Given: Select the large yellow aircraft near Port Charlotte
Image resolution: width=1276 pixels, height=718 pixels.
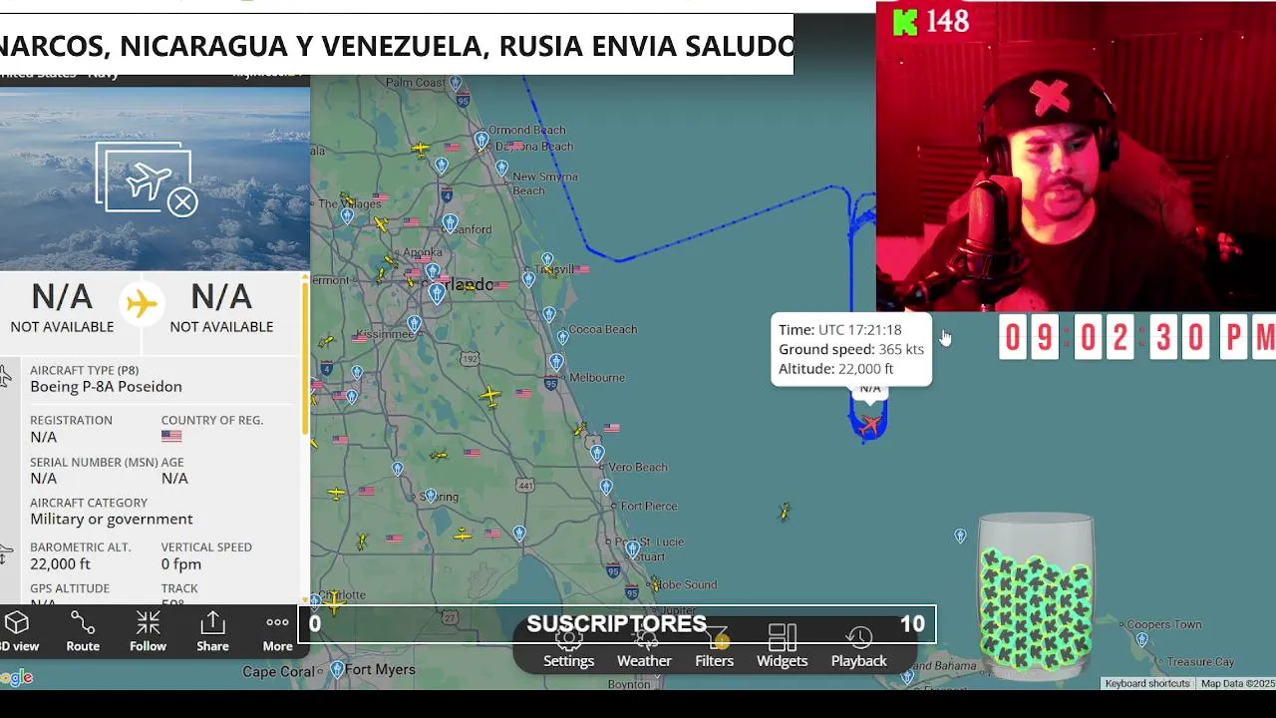Looking at the screenshot, I should 333,600.
